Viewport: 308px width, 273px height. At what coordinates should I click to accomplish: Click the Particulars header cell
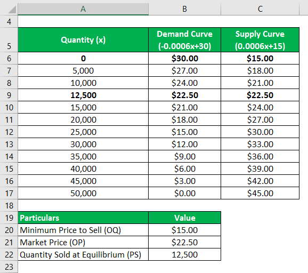point(83,218)
